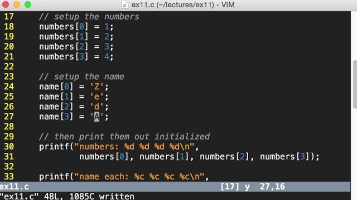Click line number 32 in the gutter
The width and height of the screenshot is (357, 200).
click(9, 167)
